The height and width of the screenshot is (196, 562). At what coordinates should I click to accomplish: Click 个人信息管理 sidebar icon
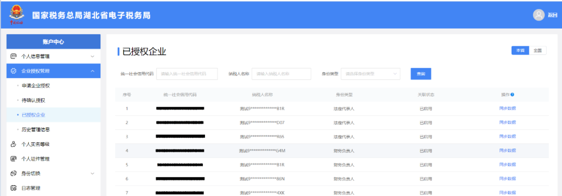pyautogui.click(x=14, y=56)
